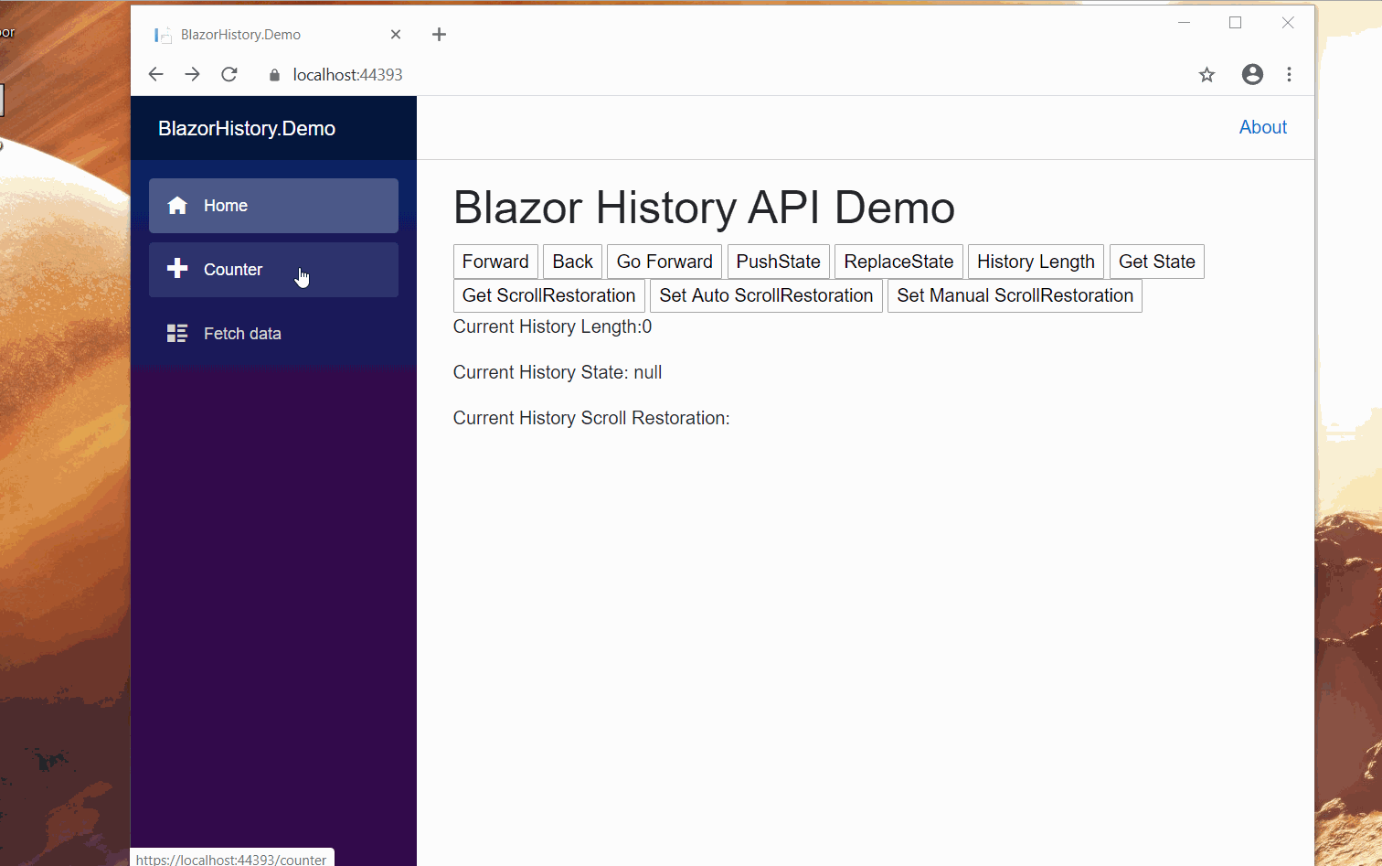
Task: Click the Forward button
Action: pyautogui.click(x=495, y=262)
